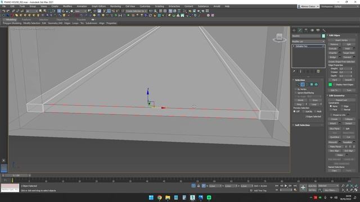Viewport: 360px width, 202px height.
Task: Open the Motion command panel tab
Action: click(x=312, y=30)
